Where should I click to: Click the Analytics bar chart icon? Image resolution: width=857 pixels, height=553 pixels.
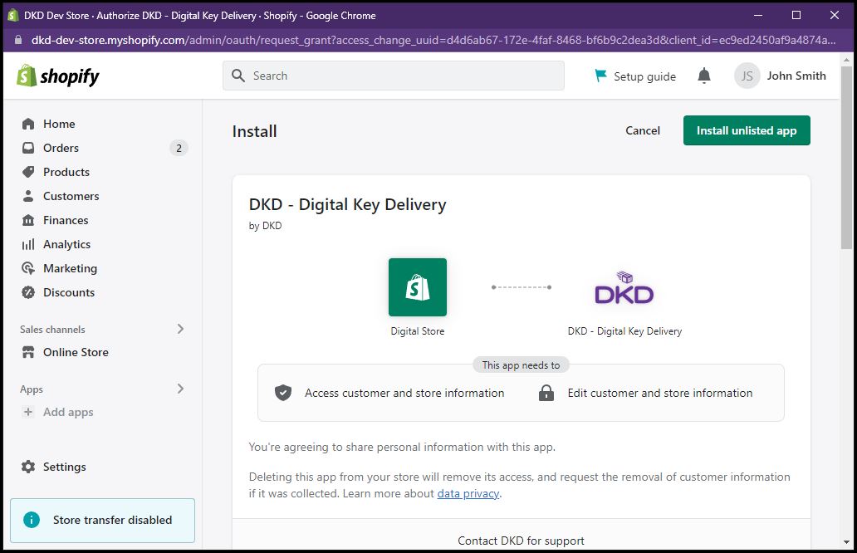28,244
